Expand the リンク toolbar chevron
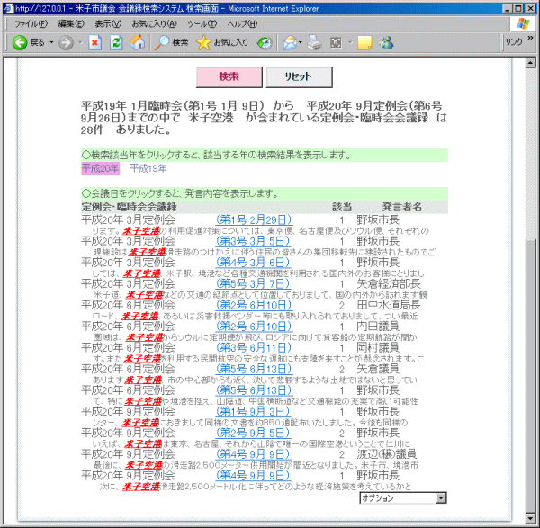 click(530, 38)
